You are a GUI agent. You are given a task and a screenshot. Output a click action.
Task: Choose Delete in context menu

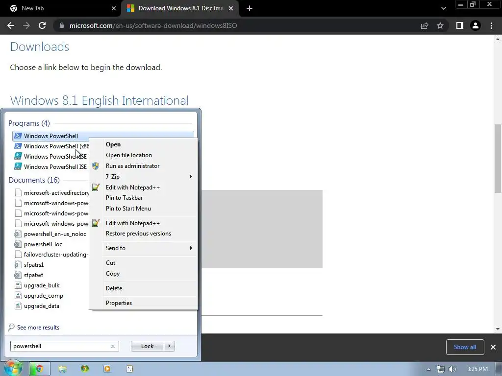[114, 288]
